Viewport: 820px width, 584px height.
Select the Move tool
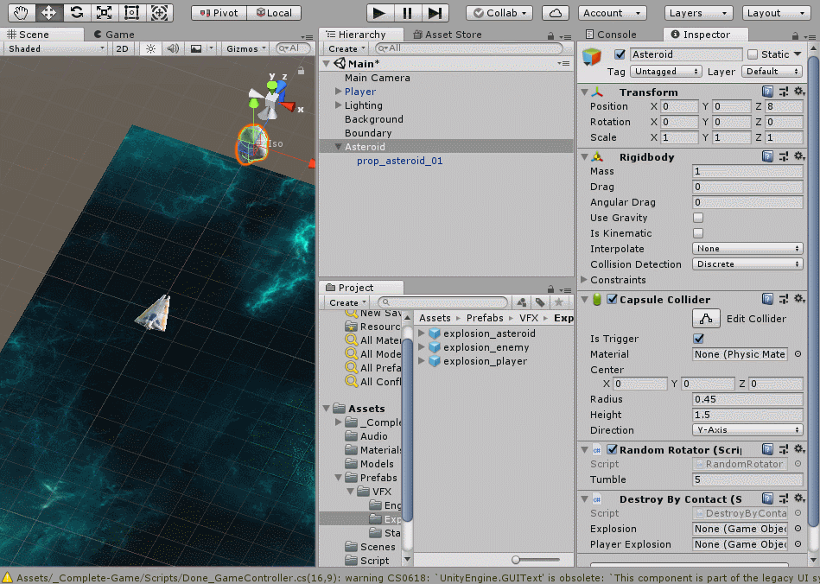48,13
